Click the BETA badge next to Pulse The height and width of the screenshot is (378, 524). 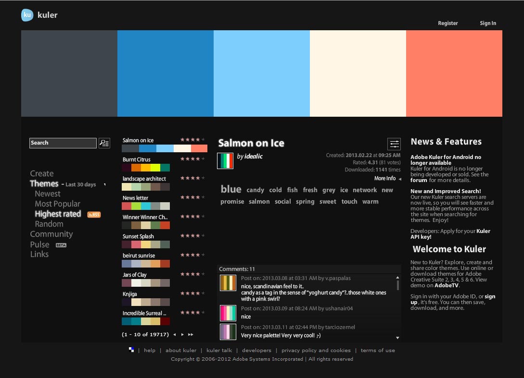(61, 245)
